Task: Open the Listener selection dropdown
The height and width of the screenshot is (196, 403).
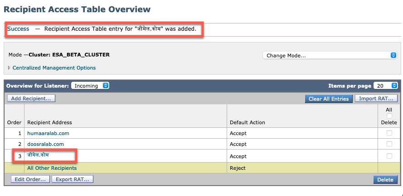Action: tap(90, 85)
